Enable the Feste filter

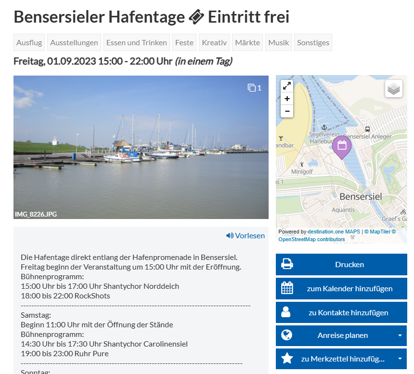click(184, 42)
